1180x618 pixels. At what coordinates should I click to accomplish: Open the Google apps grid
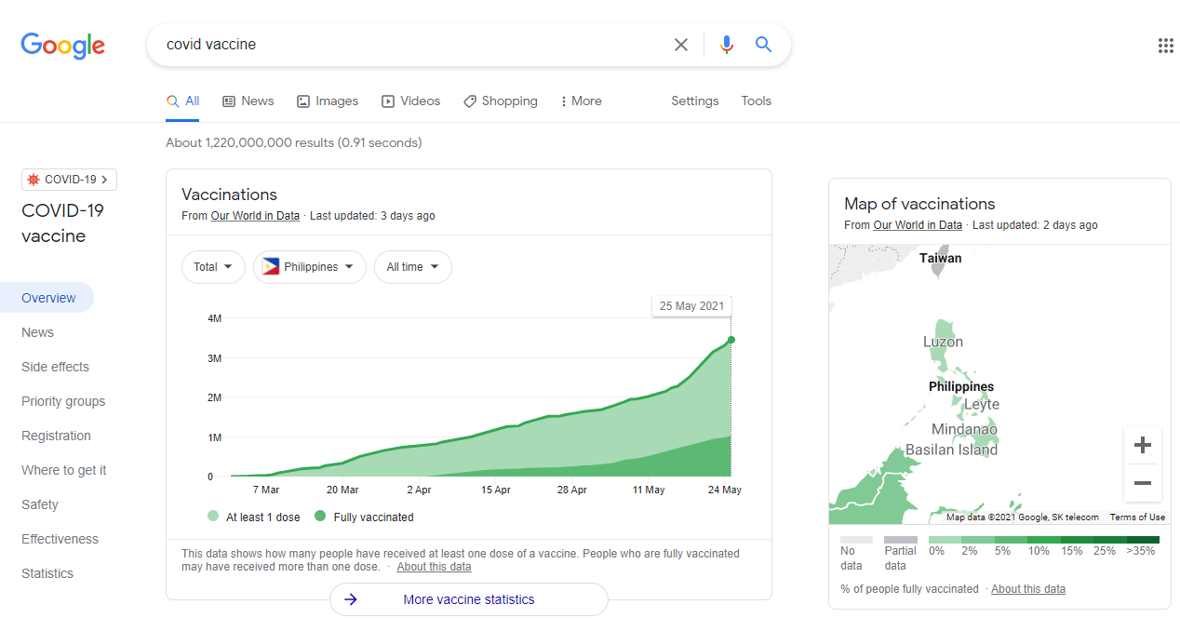[1165, 46]
